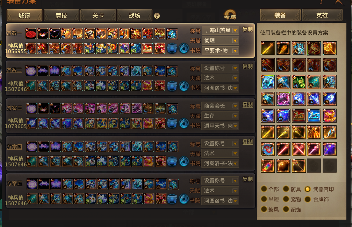The height and width of the screenshot is (227, 352).
Task: Expand the 寒山落星 title dropdown
Action: [x=235, y=30]
